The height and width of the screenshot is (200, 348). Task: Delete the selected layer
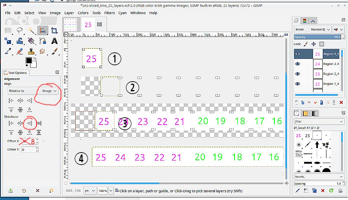point(341,102)
